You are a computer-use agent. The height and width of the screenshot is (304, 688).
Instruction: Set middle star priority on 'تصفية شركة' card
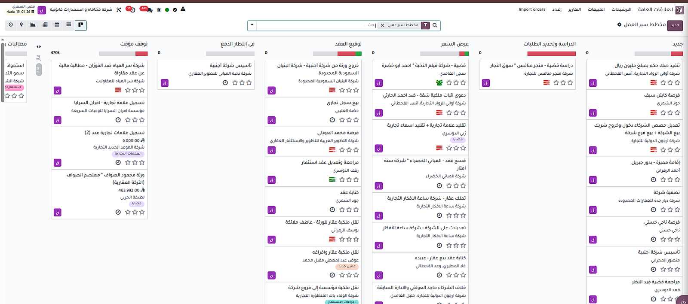(x=670, y=210)
